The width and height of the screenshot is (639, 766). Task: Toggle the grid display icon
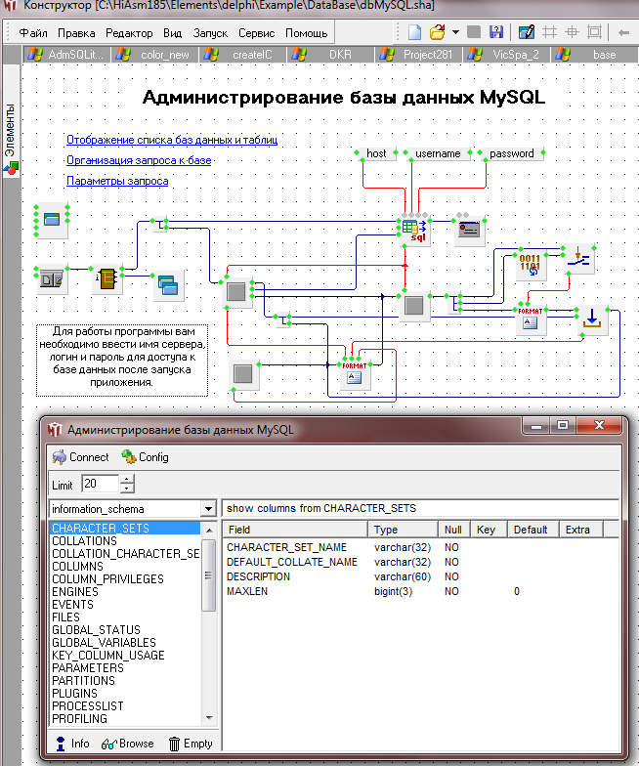pyautogui.click(x=549, y=33)
